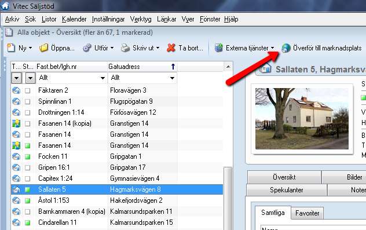Open the Sök menu
The height and width of the screenshot is (230, 366).
30,19
